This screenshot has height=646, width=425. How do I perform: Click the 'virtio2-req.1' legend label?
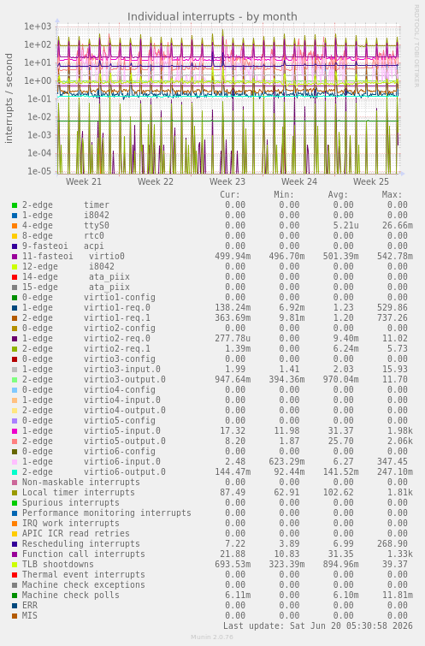(117, 349)
